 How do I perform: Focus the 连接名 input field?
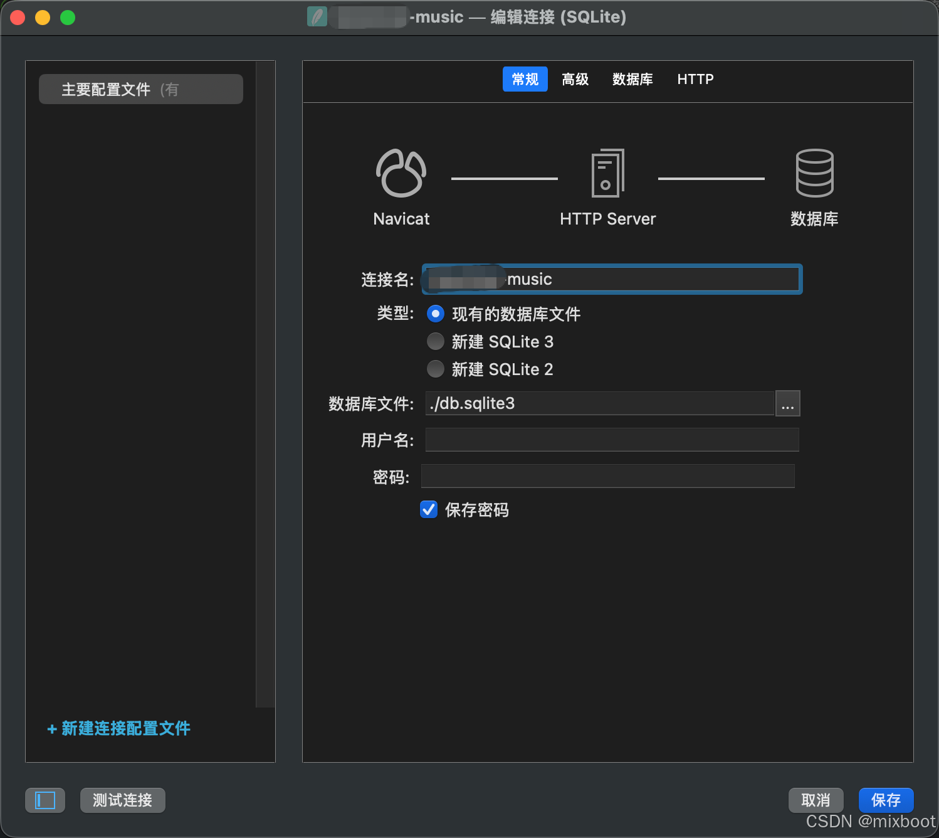click(x=612, y=279)
